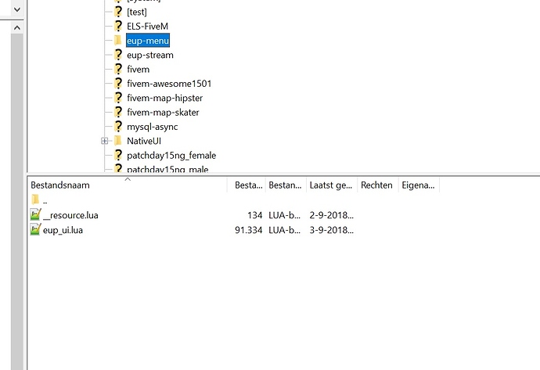Sort by the Laatst ge... column header
Image resolution: width=540 pixels, height=370 pixels.
click(x=332, y=185)
